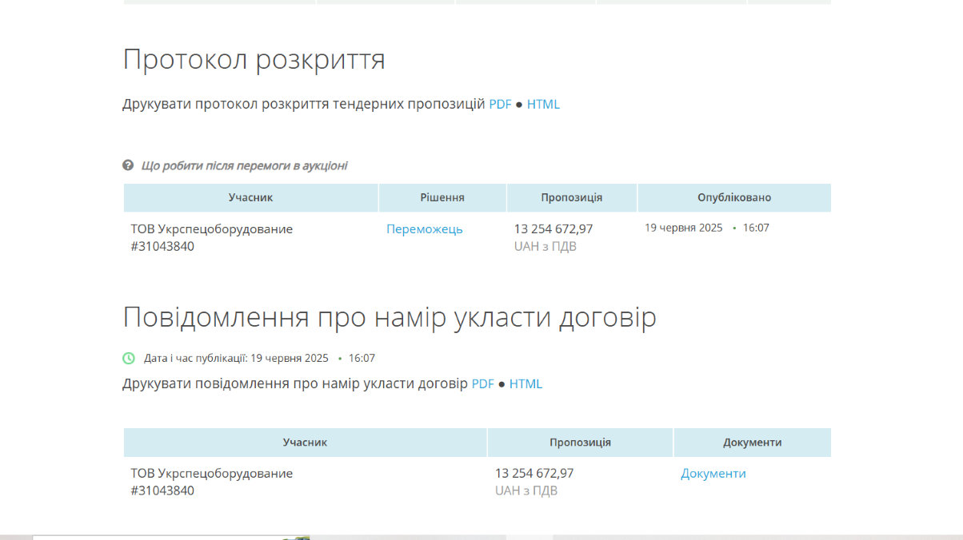Screen dimensions: 963x540
Task: Select the 'Опубліковано' column header
Action: coord(734,197)
